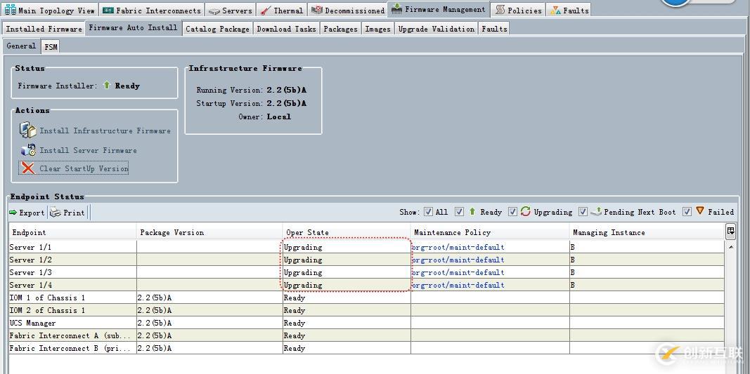Click Ready state of UCS Manager
750x374 pixels.
click(x=294, y=323)
